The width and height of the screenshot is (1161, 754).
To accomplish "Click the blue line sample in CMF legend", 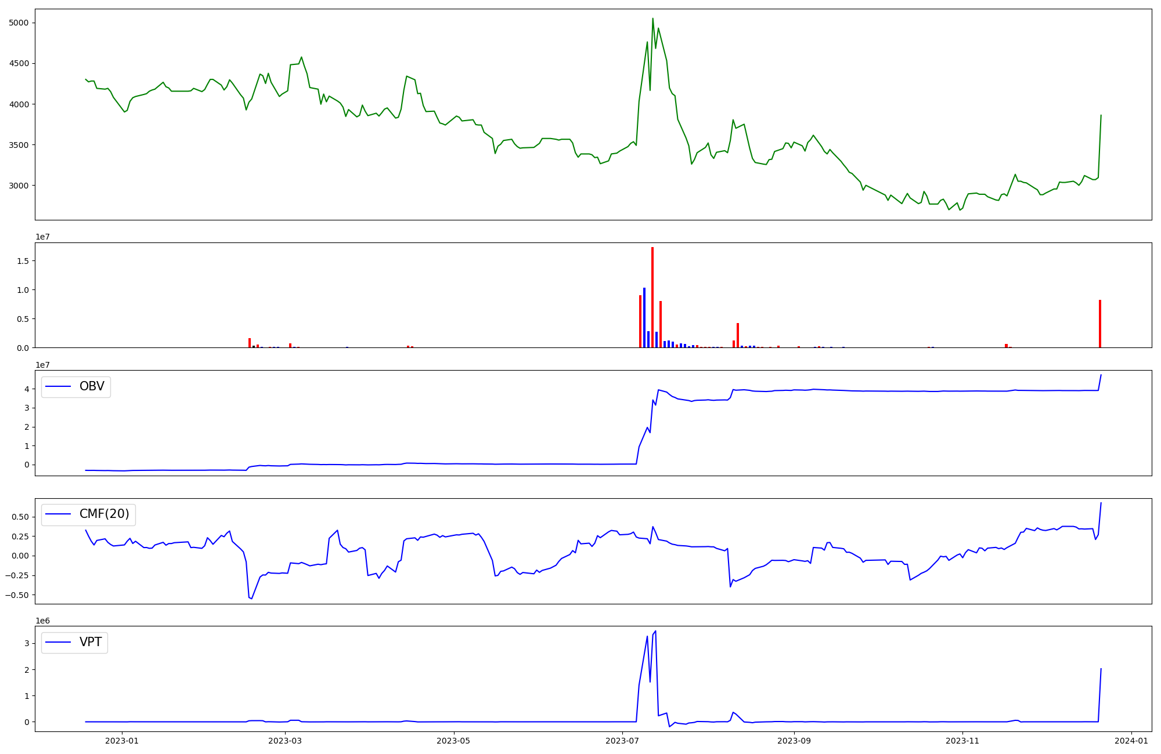I will (x=58, y=514).
